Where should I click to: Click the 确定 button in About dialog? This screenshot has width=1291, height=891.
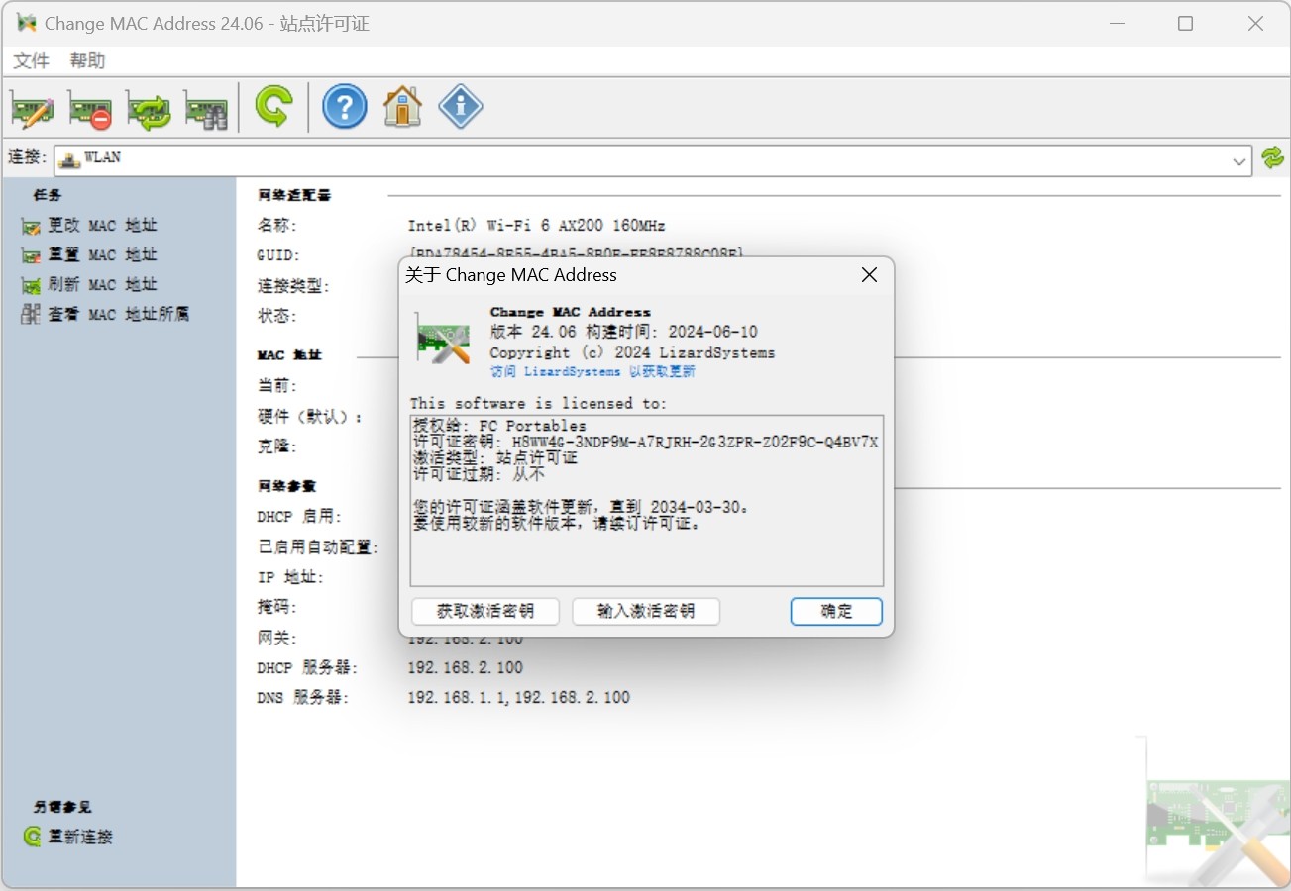tap(836, 611)
